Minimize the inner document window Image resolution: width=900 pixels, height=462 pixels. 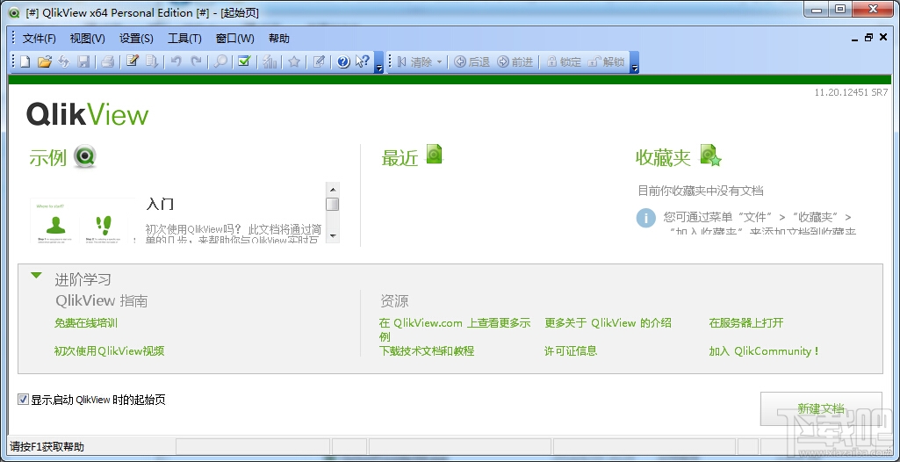point(854,39)
